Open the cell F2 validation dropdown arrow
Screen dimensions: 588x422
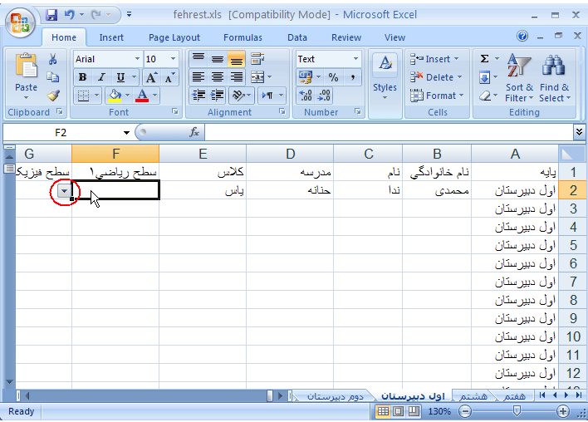[x=64, y=191]
